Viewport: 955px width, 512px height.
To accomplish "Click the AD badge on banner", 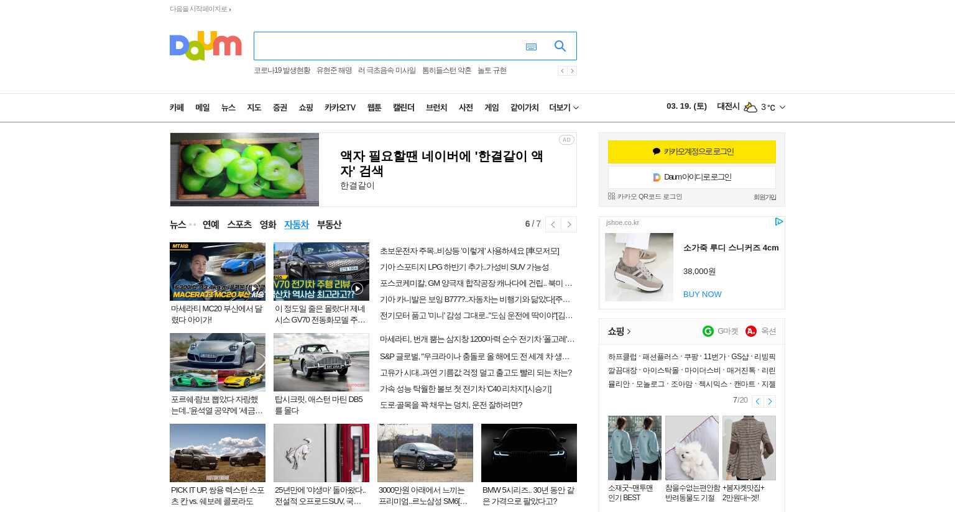I will [566, 140].
